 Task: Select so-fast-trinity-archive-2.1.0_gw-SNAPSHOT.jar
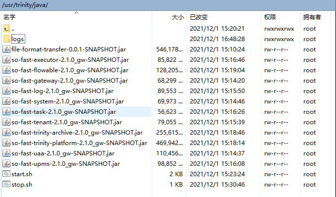(77, 133)
